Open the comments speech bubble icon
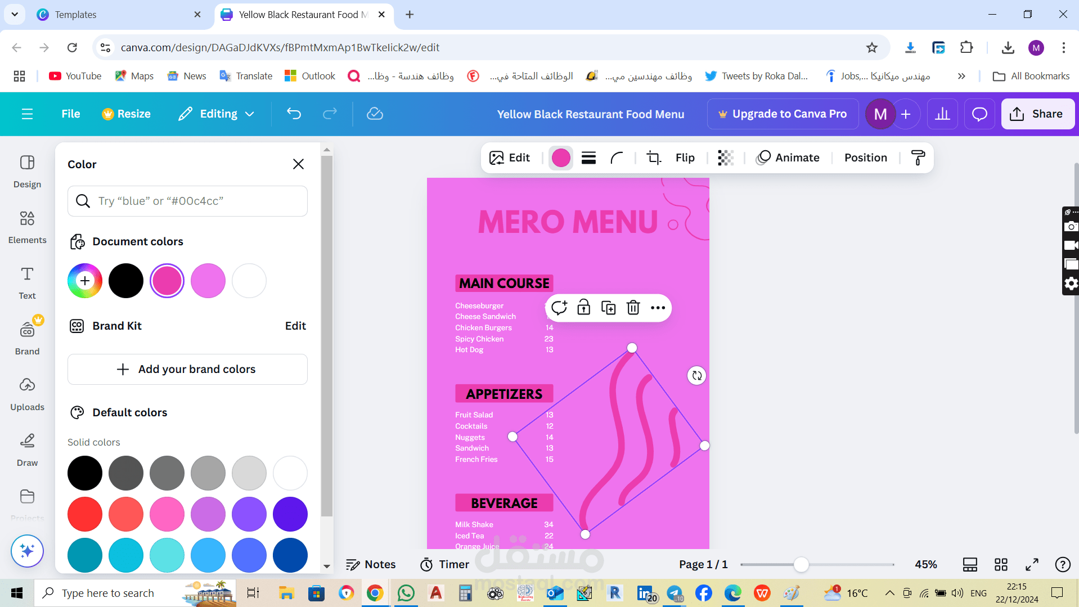The image size is (1079, 607). click(x=979, y=114)
